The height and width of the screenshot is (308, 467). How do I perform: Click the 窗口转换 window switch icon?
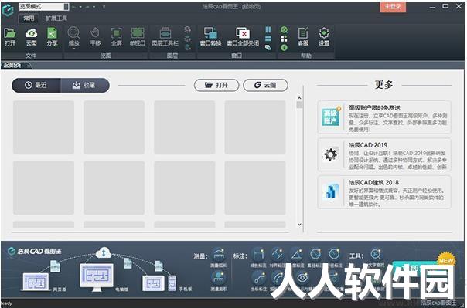(210, 36)
